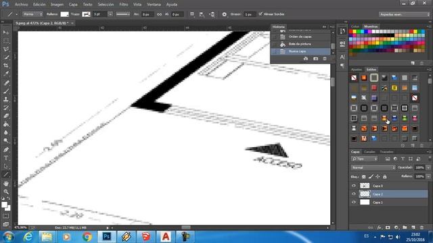Screen dimensions: 433x243
Task: Open the Archivo menu
Action: 21,5
